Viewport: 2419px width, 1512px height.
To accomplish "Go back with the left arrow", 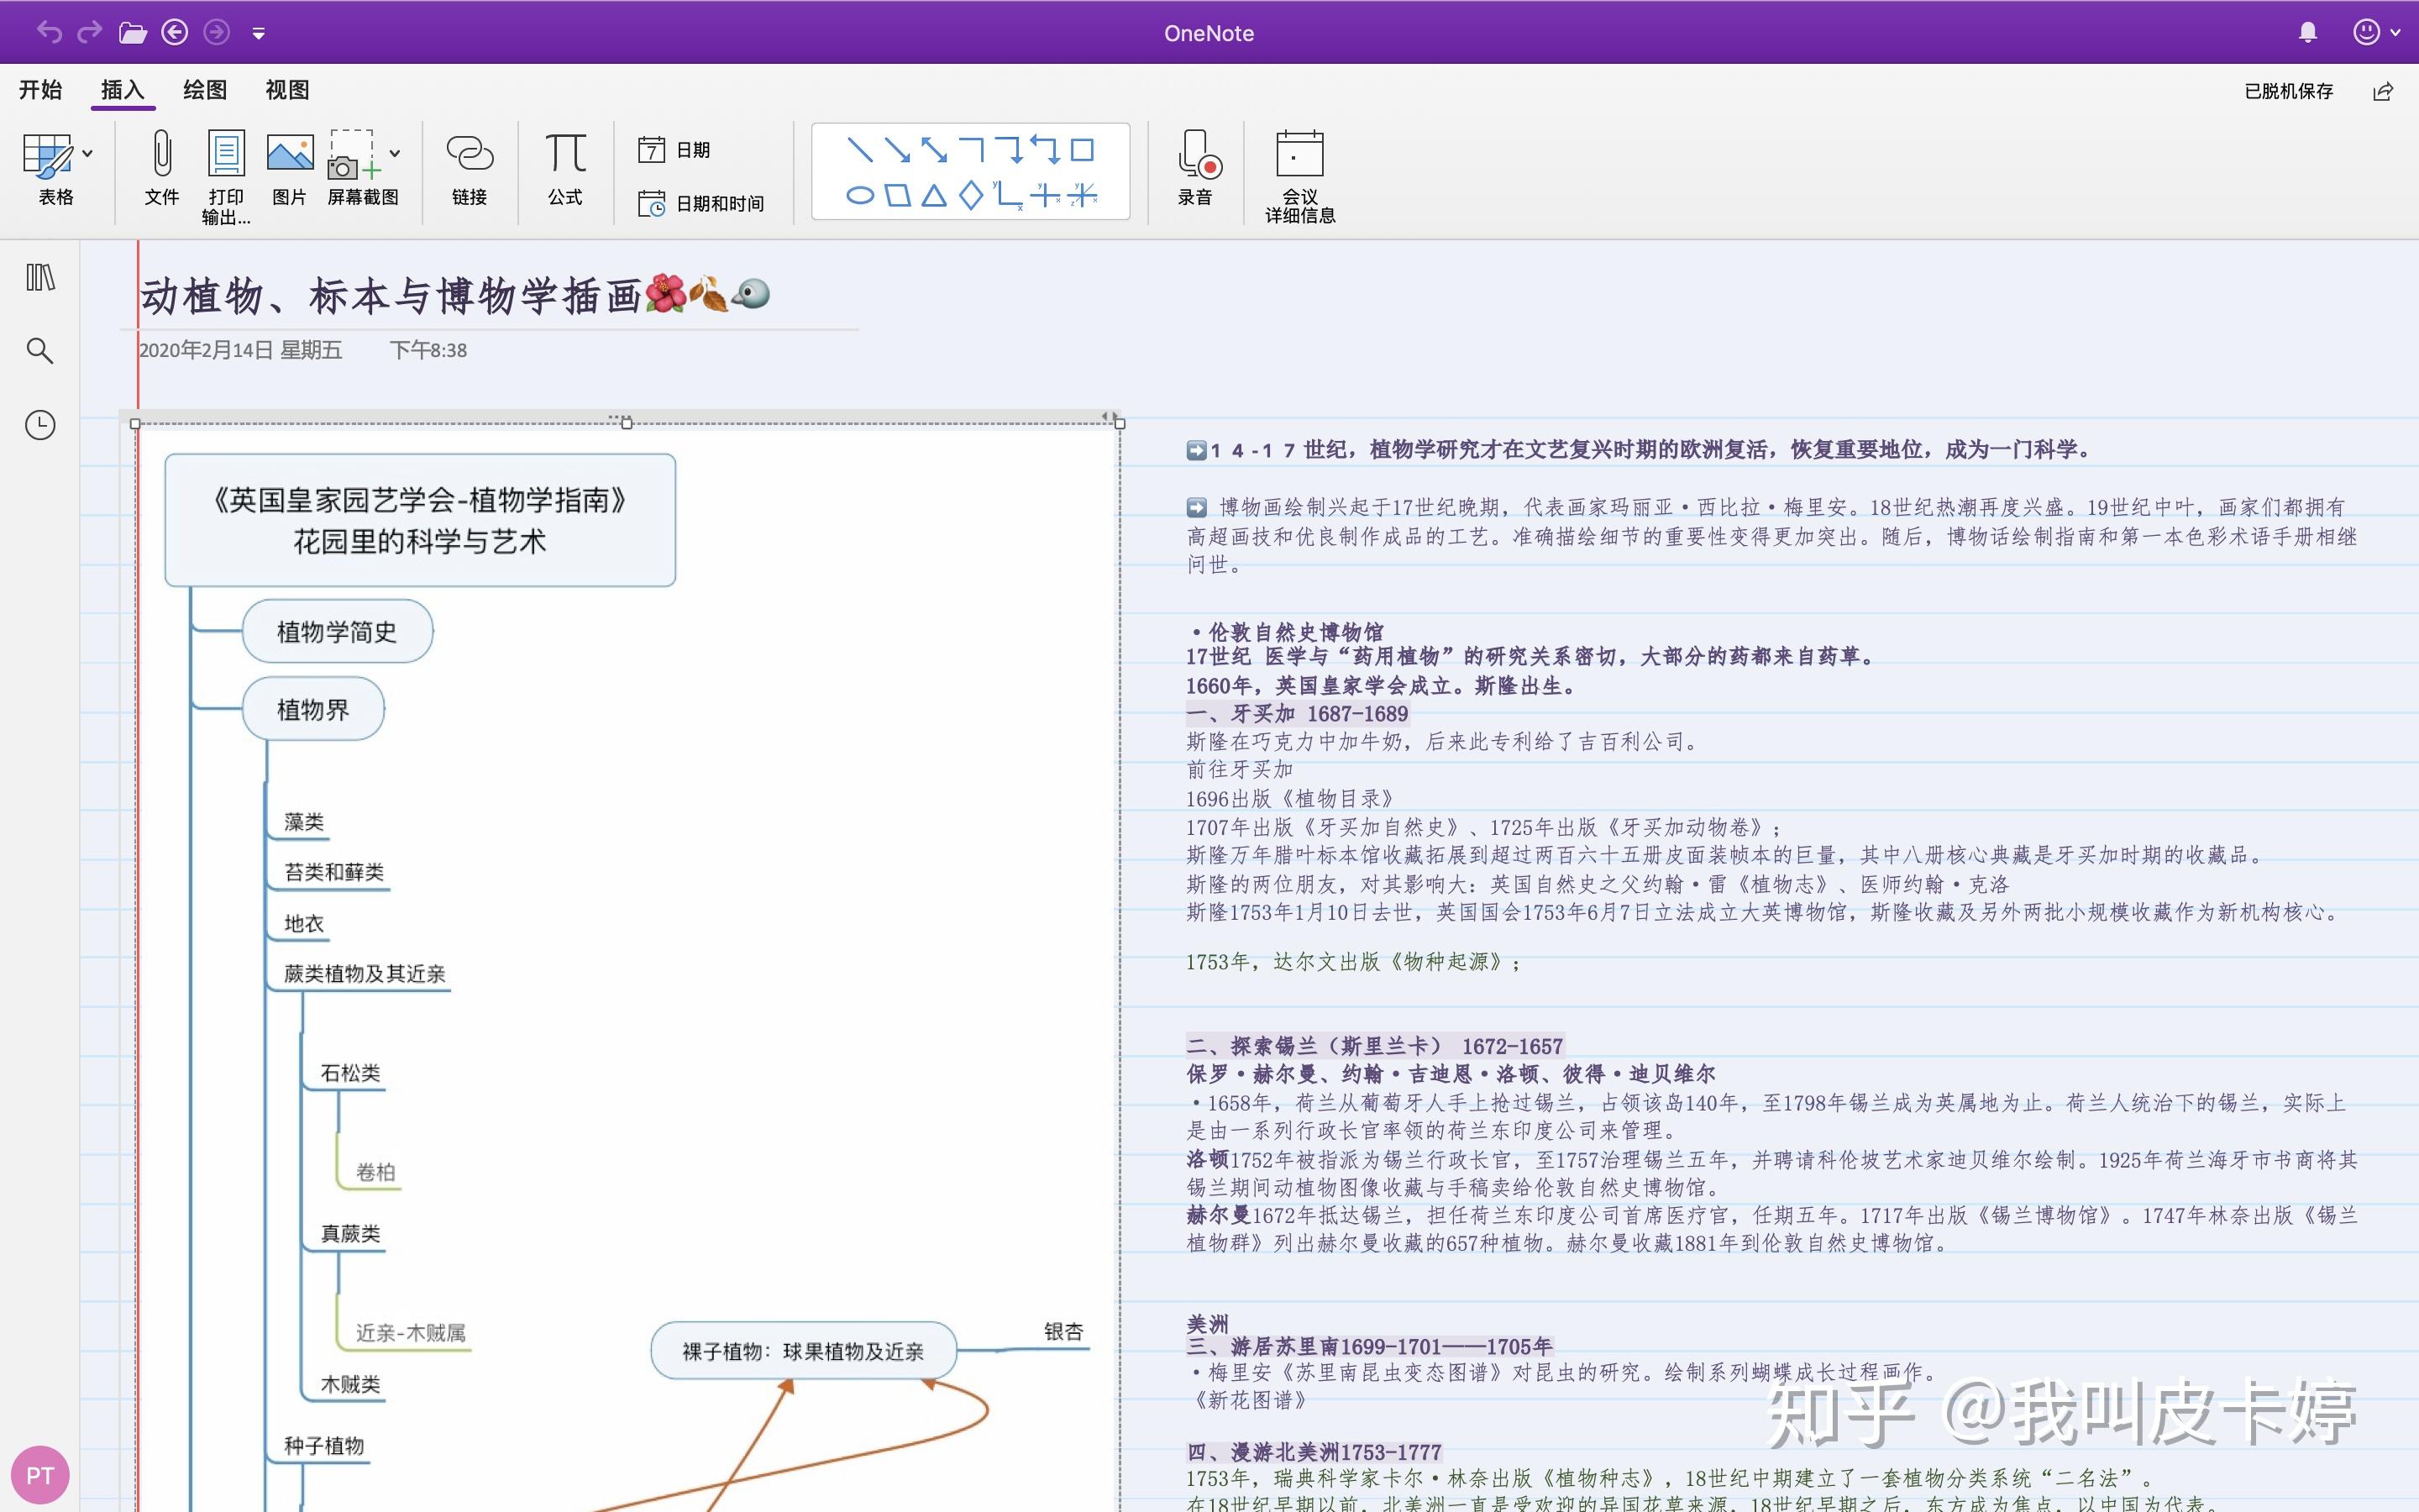I will (x=175, y=33).
